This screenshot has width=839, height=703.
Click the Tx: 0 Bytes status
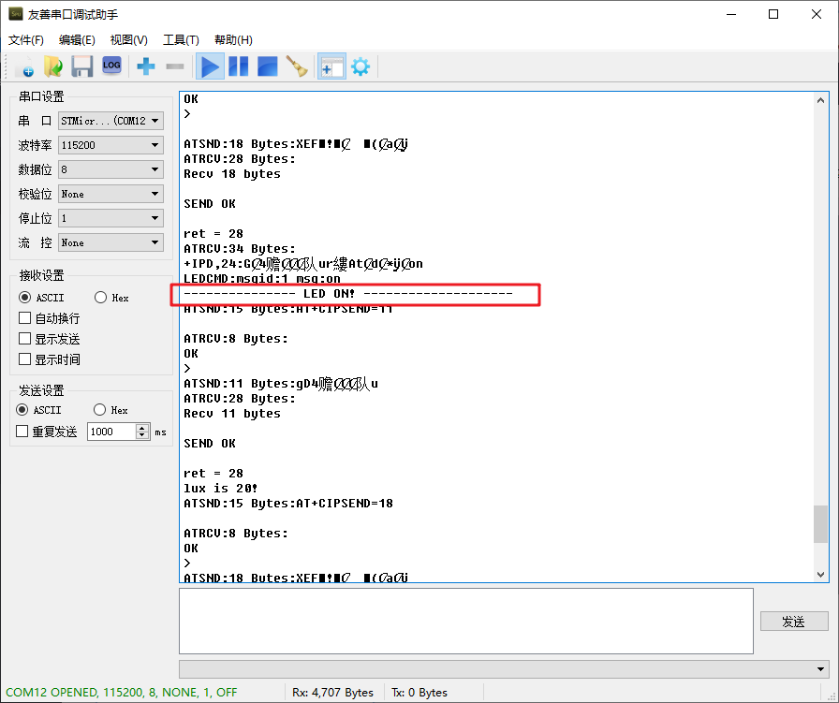tap(419, 693)
